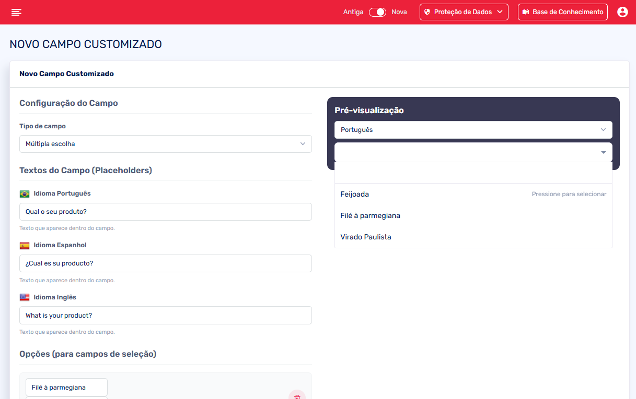The image size is (636, 399).
Task: Click the Spain flag icon
Action: [25, 246]
